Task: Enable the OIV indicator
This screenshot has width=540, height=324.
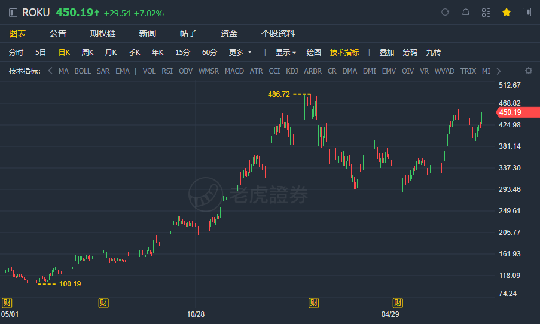Action: [408, 71]
